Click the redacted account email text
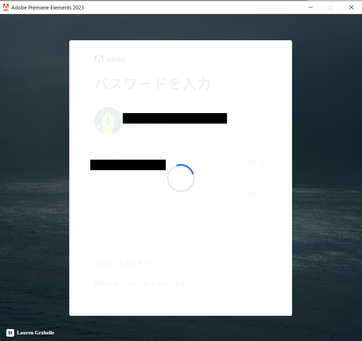This screenshot has width=362, height=341. [x=175, y=118]
